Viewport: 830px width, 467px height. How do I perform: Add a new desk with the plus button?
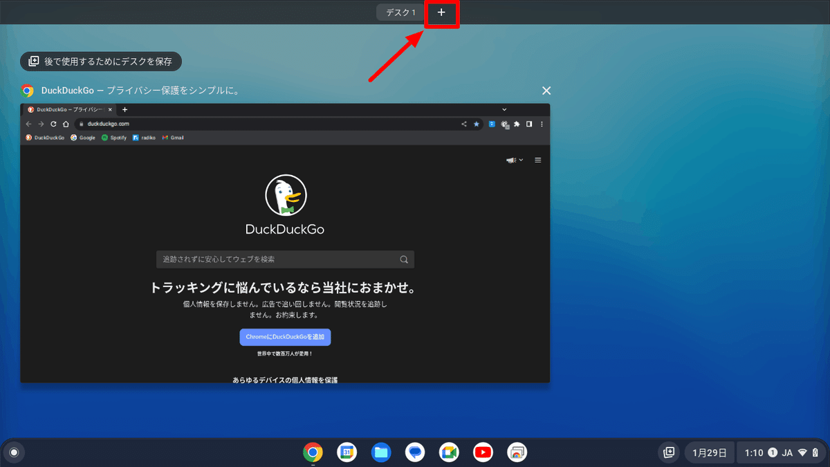tap(441, 12)
